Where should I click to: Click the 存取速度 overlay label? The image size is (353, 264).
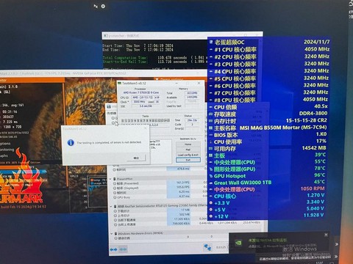point(225,114)
